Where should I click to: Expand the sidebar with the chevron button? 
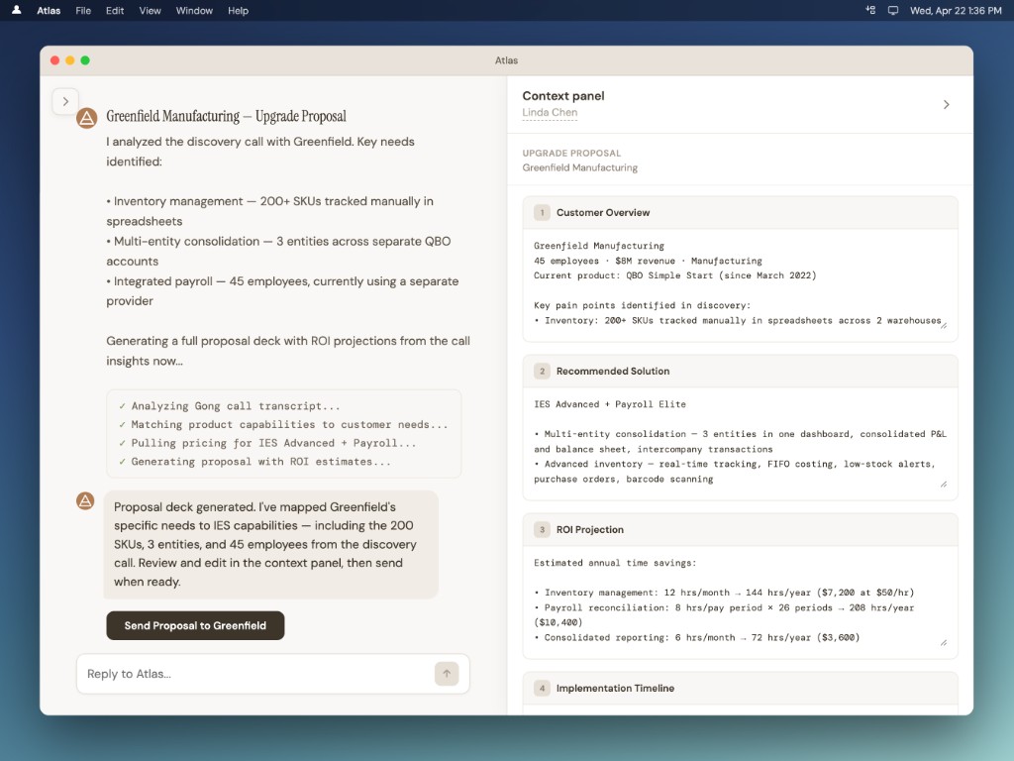pyautogui.click(x=65, y=102)
